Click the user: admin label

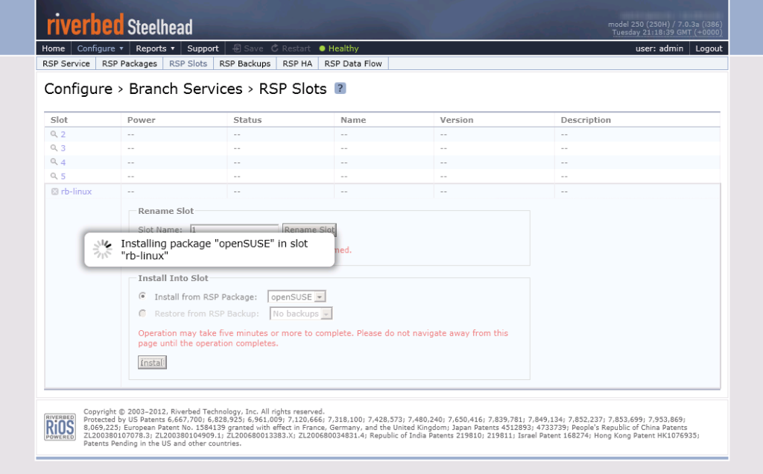pyautogui.click(x=659, y=48)
